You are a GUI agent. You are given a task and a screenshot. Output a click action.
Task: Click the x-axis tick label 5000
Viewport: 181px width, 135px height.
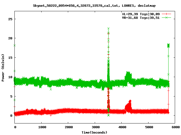149,127
